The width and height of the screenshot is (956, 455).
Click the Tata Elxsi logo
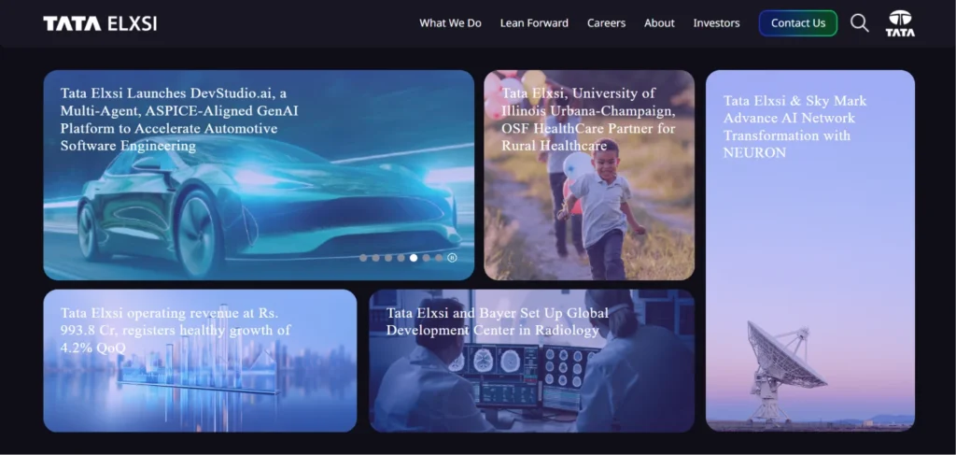point(100,23)
